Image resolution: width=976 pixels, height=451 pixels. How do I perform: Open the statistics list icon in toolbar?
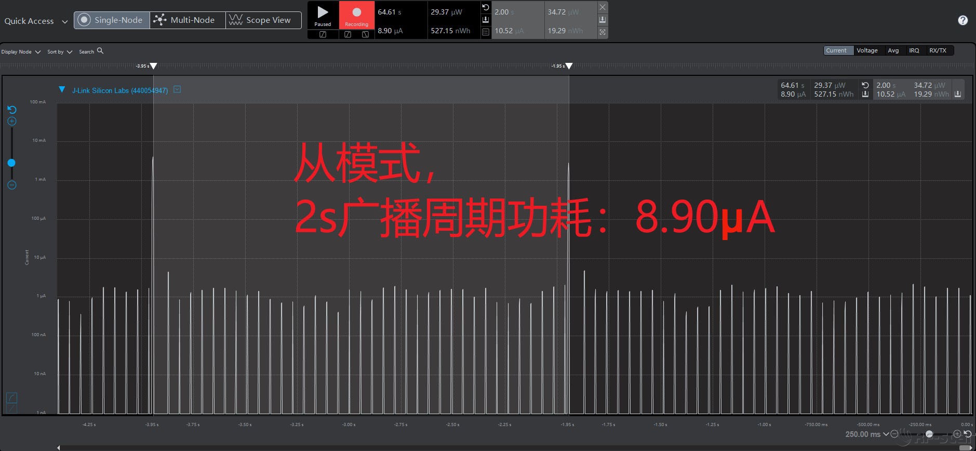[486, 32]
